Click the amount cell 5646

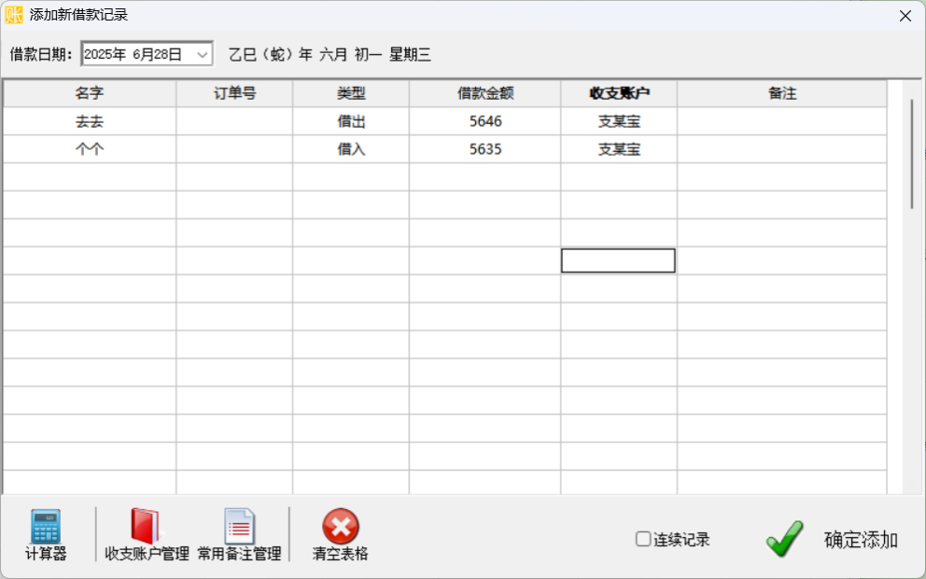485,121
